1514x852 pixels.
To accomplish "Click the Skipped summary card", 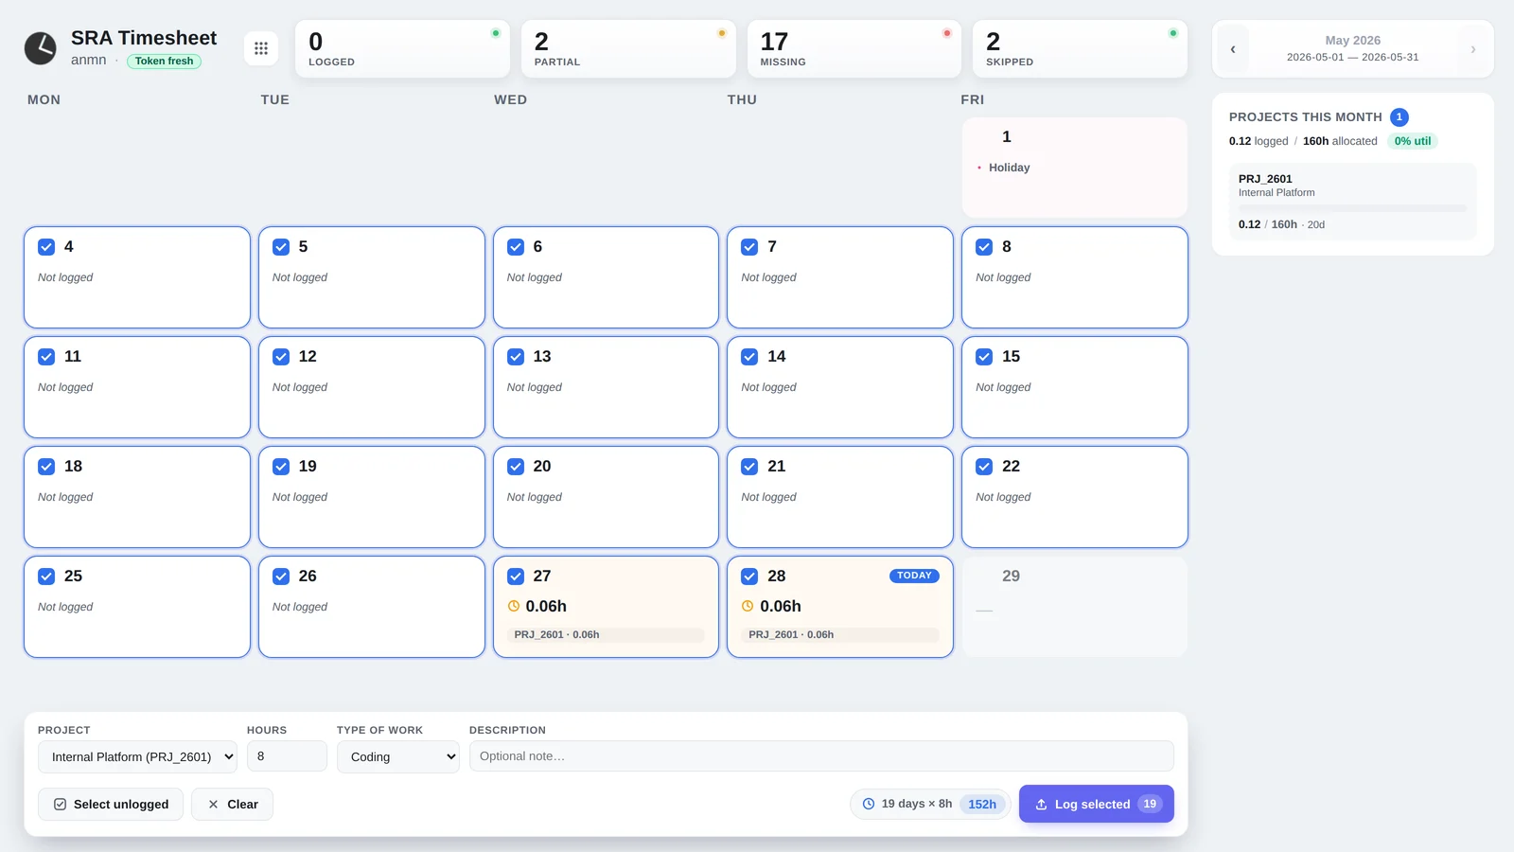I will (1080, 49).
